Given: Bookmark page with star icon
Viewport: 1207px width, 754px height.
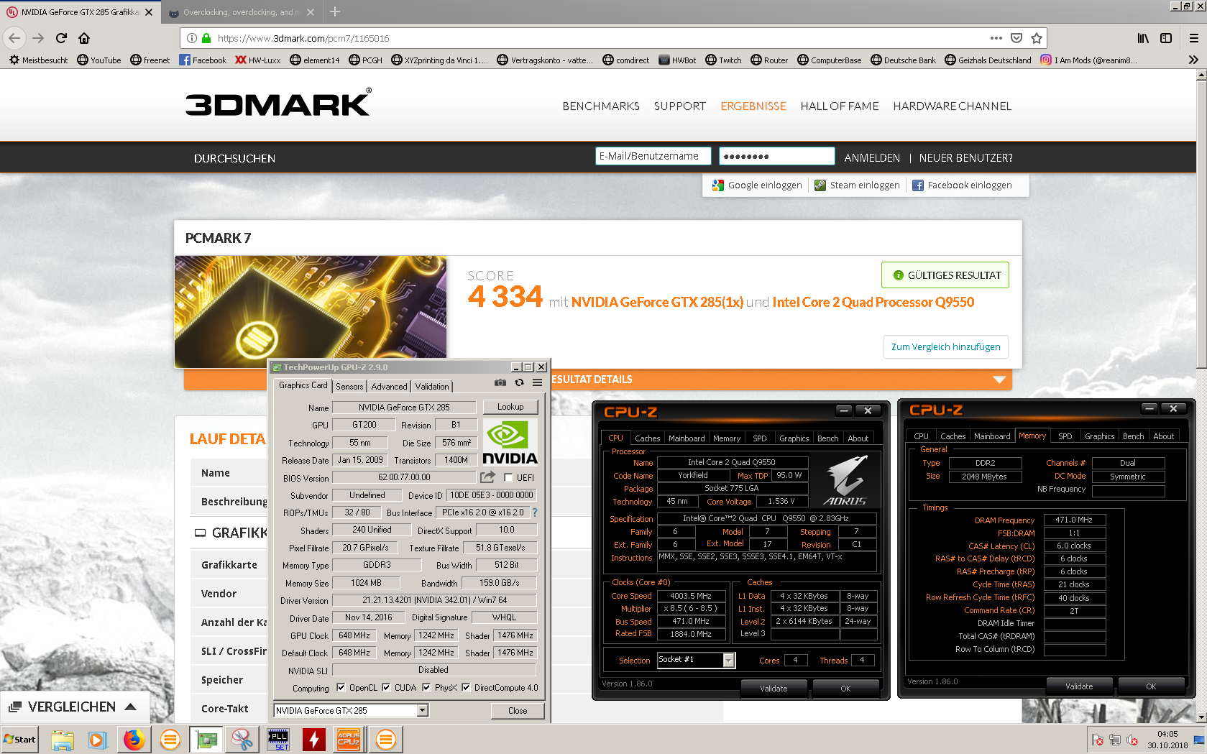Looking at the screenshot, I should tap(1036, 38).
